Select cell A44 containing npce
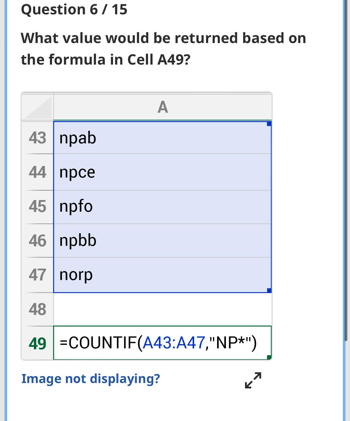Screen dimensions: 350x421 point(150,172)
